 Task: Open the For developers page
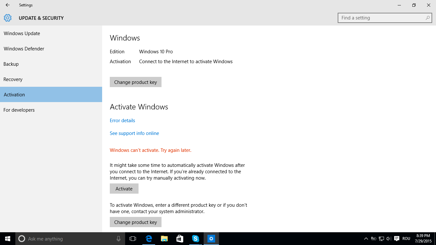[x=51, y=110]
